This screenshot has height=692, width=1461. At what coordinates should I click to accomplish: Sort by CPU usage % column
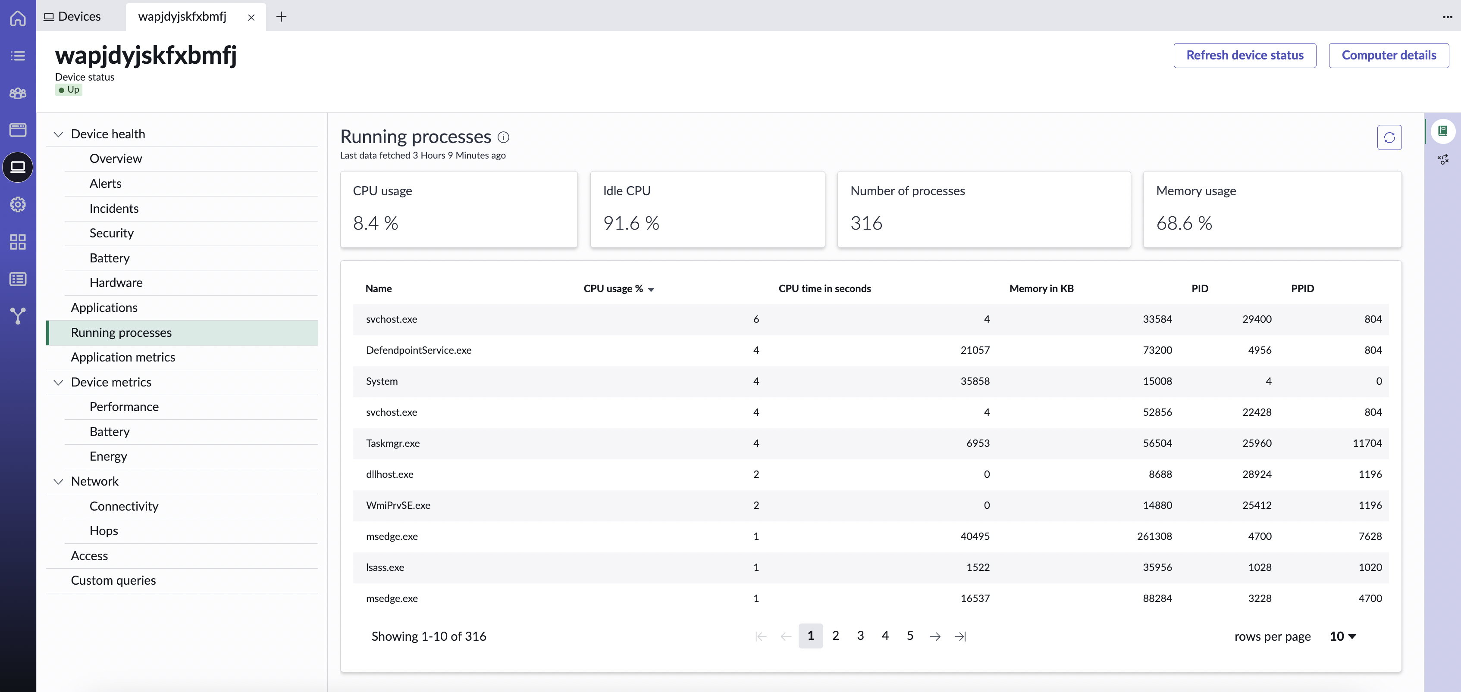point(618,288)
